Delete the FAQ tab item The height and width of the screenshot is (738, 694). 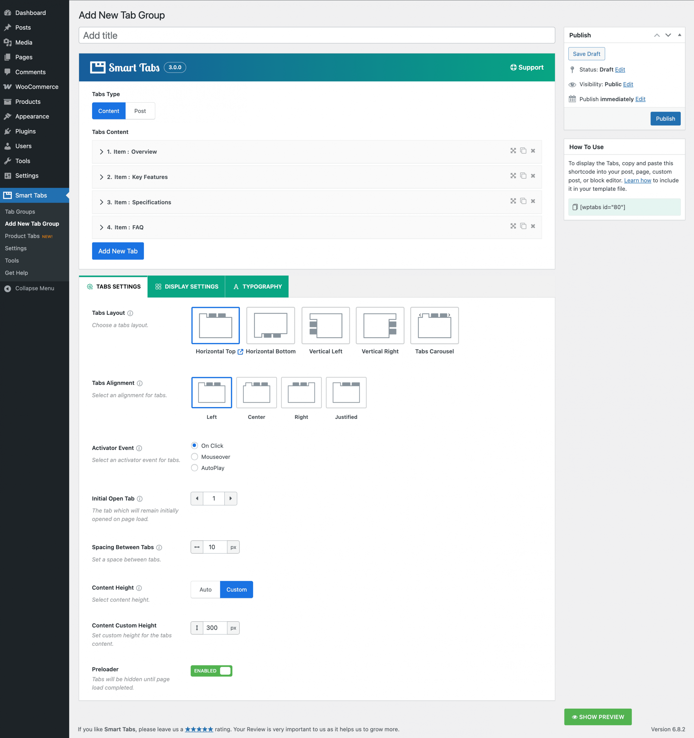point(533,226)
